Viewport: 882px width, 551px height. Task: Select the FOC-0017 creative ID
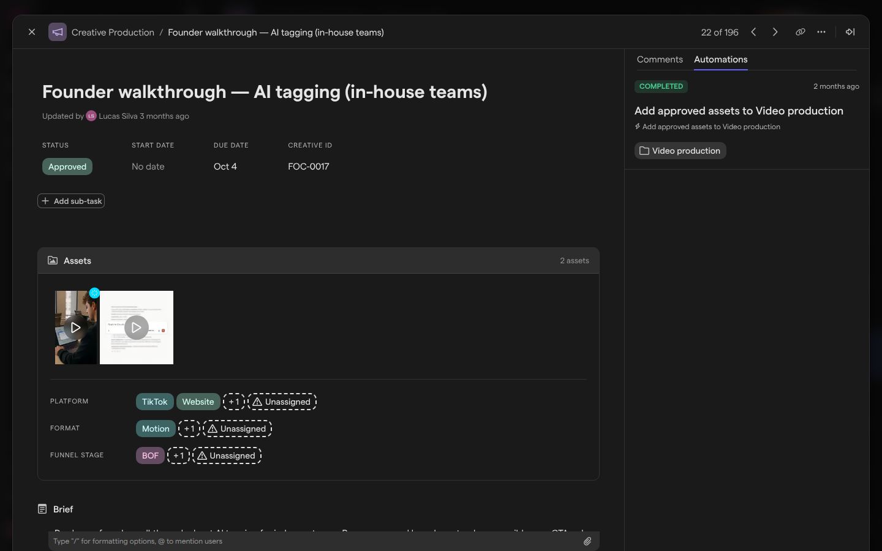[309, 167]
